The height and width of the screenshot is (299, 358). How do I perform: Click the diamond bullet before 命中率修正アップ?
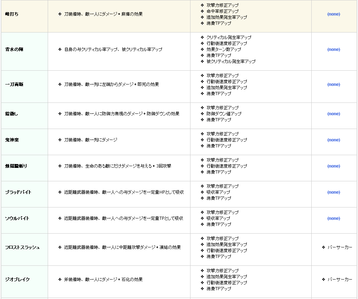202,11
